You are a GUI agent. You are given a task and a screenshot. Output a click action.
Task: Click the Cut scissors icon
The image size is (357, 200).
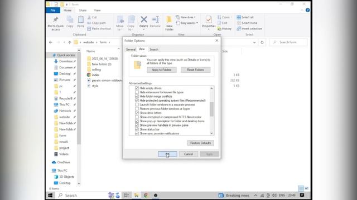(89, 17)
